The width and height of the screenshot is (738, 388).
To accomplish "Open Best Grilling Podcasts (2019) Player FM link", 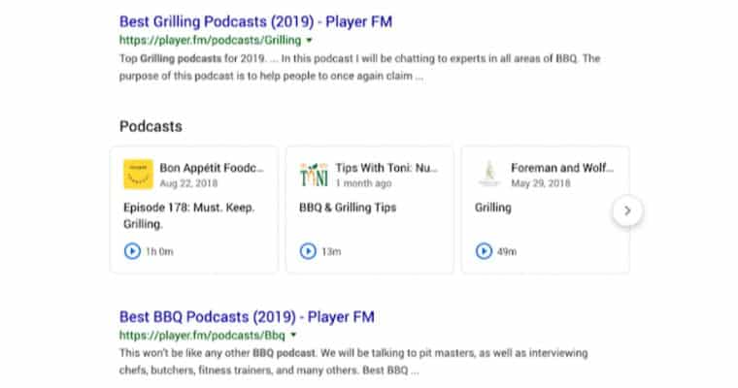I will (255, 21).
